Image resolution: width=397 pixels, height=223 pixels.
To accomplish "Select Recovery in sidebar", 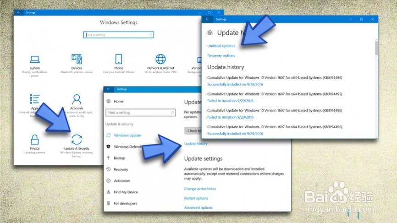I will (121, 169).
